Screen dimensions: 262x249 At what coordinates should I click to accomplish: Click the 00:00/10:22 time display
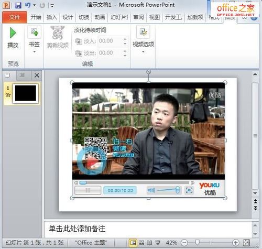click(x=121, y=190)
